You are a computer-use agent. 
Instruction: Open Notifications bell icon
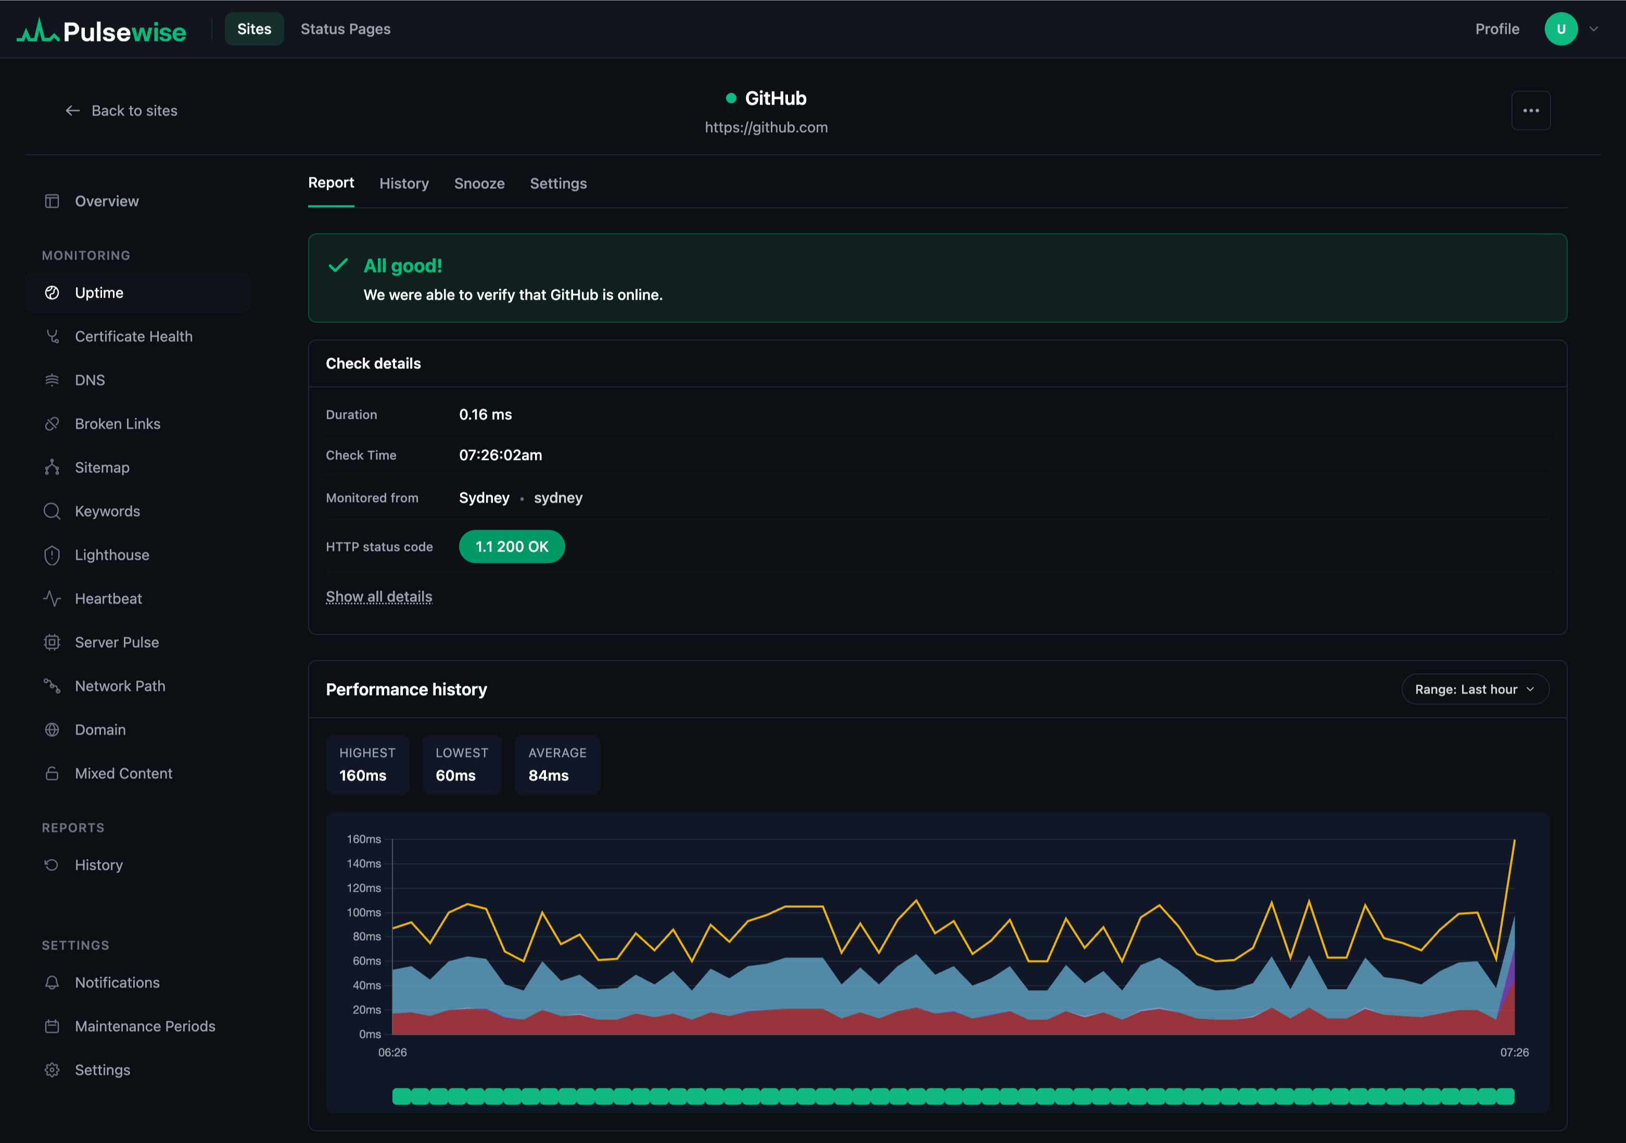click(x=52, y=982)
